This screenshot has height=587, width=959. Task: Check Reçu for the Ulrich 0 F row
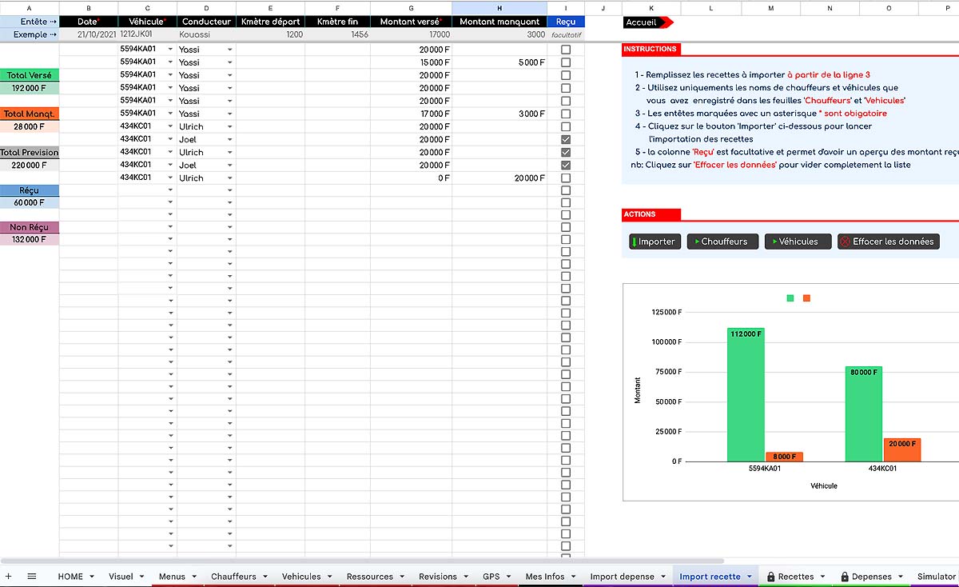[x=566, y=178]
